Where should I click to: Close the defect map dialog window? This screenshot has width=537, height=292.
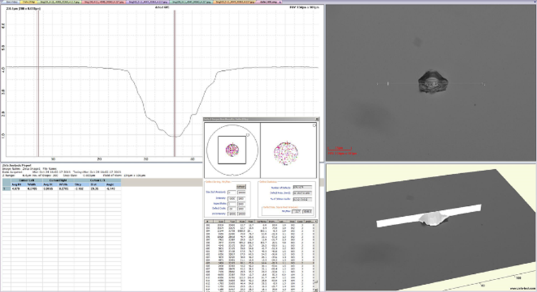[317, 119]
